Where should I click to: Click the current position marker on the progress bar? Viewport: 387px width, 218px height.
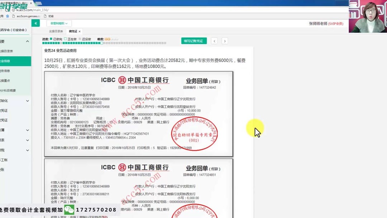(x=101, y=43)
